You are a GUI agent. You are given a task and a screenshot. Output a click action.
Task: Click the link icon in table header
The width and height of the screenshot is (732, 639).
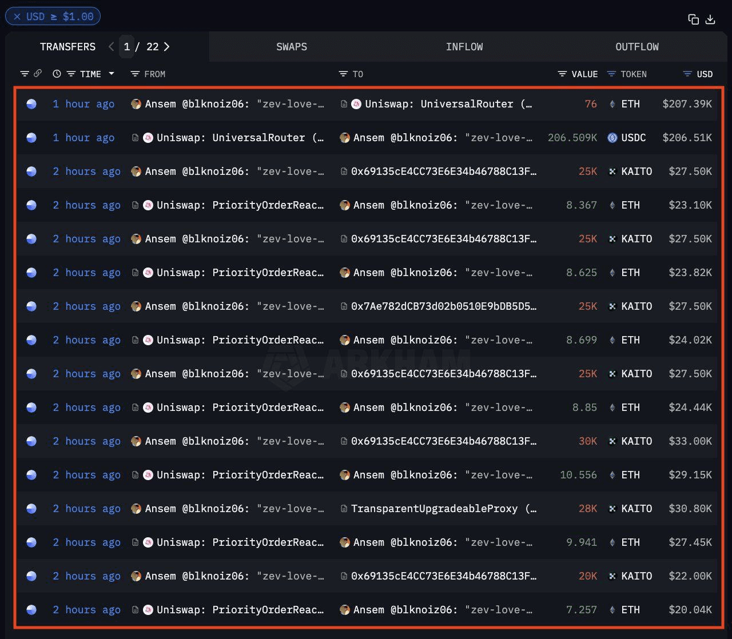(38, 73)
